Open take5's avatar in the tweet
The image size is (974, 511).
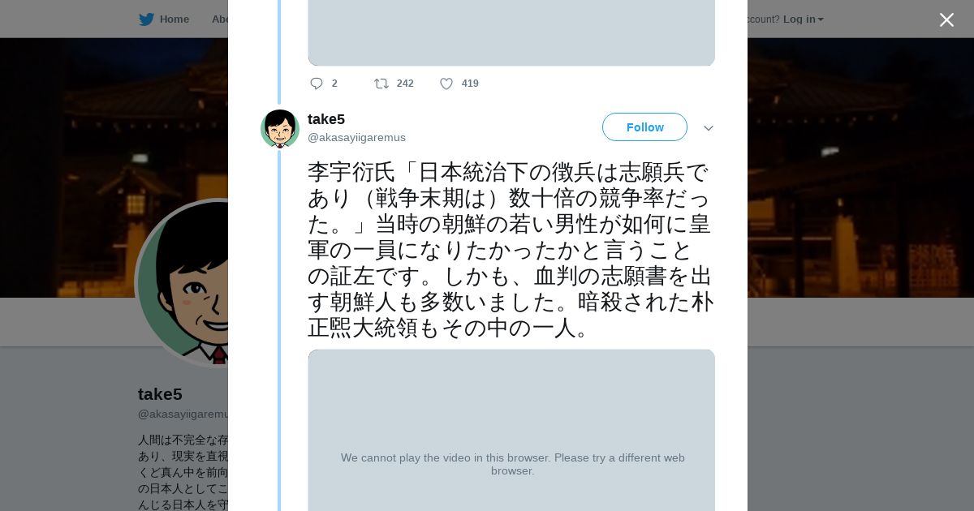280,128
